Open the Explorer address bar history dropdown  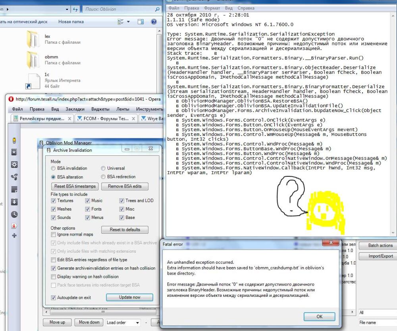click(67, 10)
